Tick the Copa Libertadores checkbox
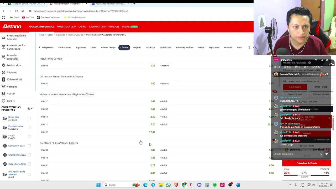The width and height of the screenshot is (336, 189). [29, 164]
